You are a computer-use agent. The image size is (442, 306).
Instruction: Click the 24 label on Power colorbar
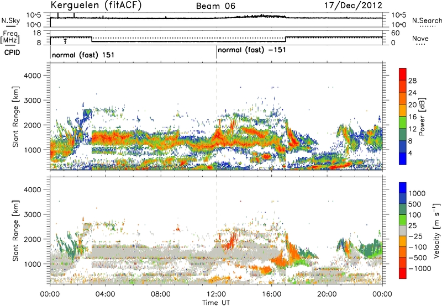[412, 93]
